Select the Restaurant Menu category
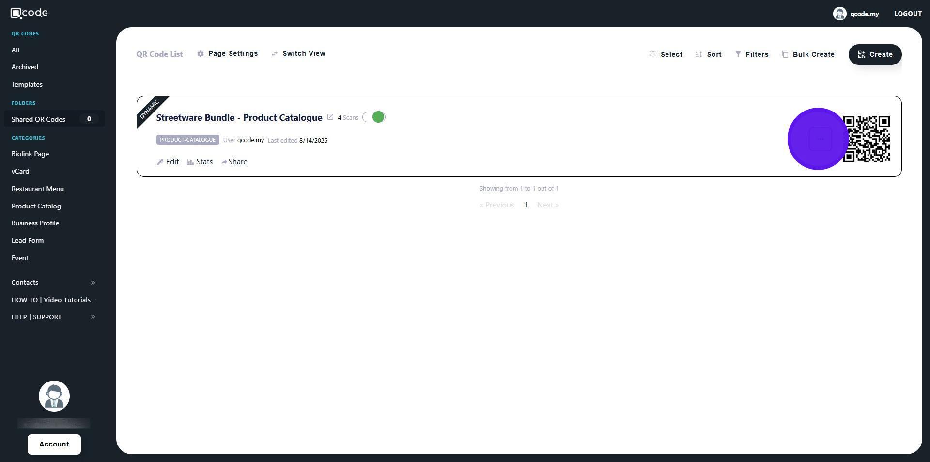Viewport: 930px width, 462px height. [x=38, y=189]
